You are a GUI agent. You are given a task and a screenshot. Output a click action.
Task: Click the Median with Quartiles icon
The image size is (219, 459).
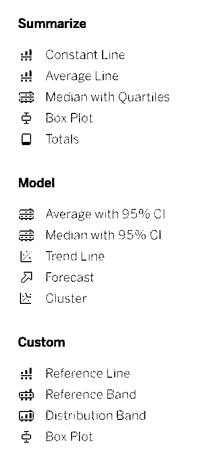(x=26, y=97)
